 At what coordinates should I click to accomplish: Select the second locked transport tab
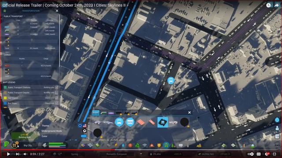[x=126, y=113]
